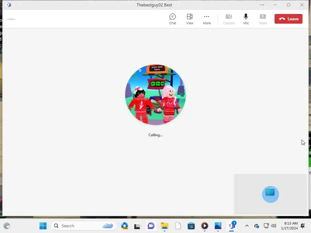Open the title bar ellipsis menu
The width and height of the screenshot is (311, 233).
[x=262, y=5]
